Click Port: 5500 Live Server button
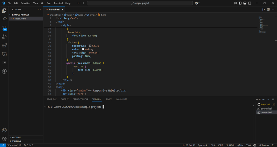 (x=244, y=145)
